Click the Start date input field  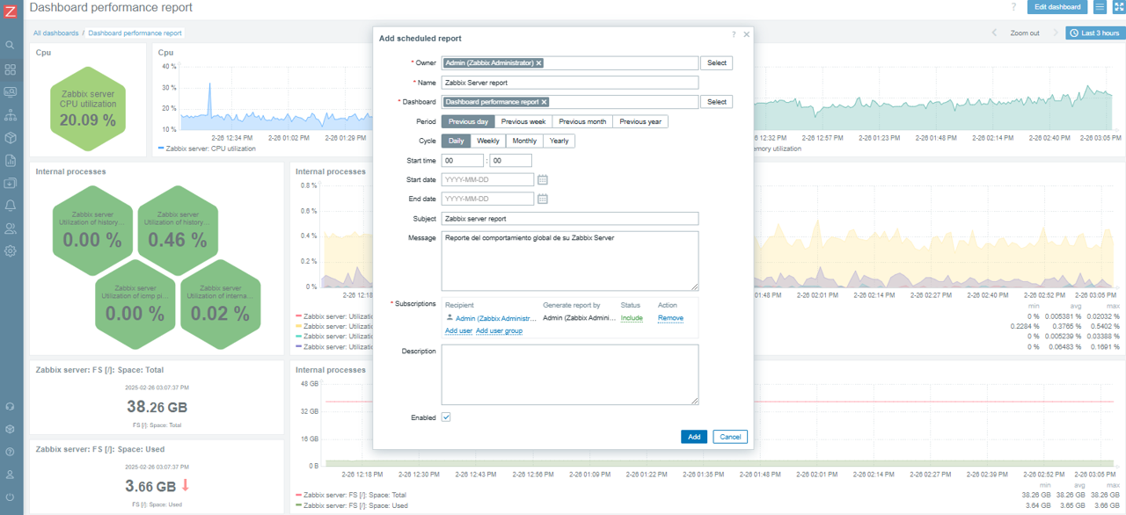[x=487, y=179]
